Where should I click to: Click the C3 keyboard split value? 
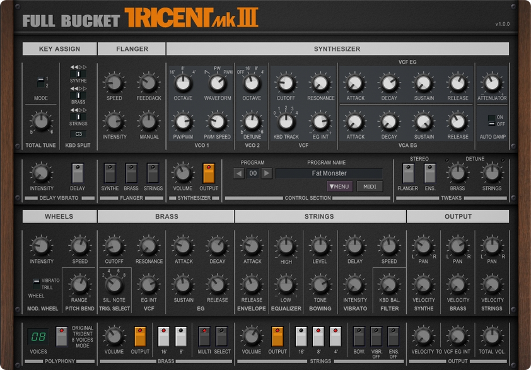78,134
